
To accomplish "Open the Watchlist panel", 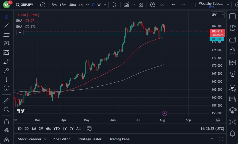I will tap(233, 16).
